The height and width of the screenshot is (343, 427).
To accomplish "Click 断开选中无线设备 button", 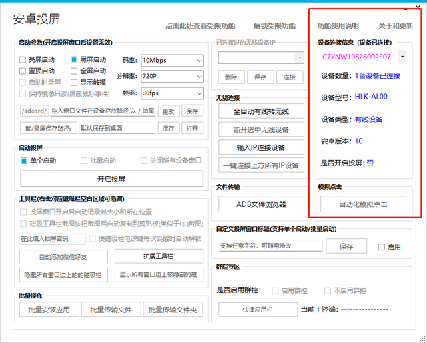I will [x=261, y=129].
